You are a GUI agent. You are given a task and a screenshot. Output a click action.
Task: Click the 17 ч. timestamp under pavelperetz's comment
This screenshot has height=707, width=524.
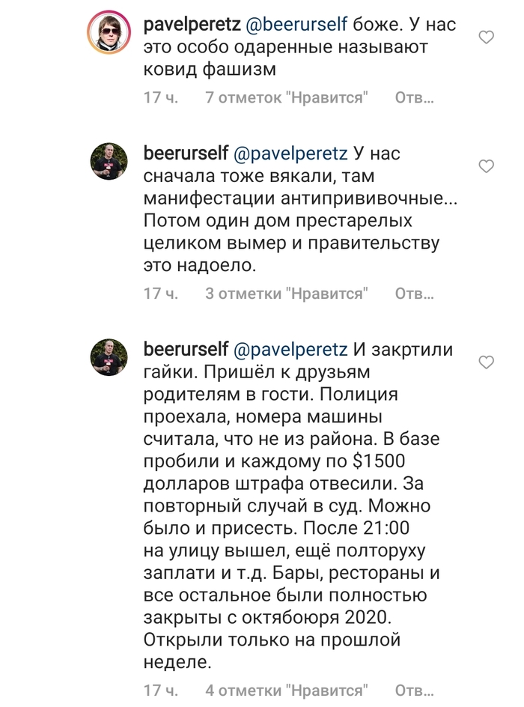pyautogui.click(x=160, y=98)
